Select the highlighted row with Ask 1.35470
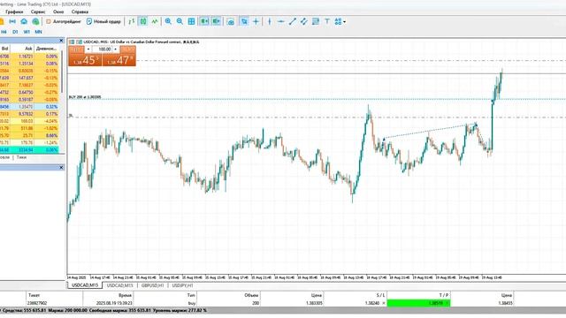 [29, 107]
